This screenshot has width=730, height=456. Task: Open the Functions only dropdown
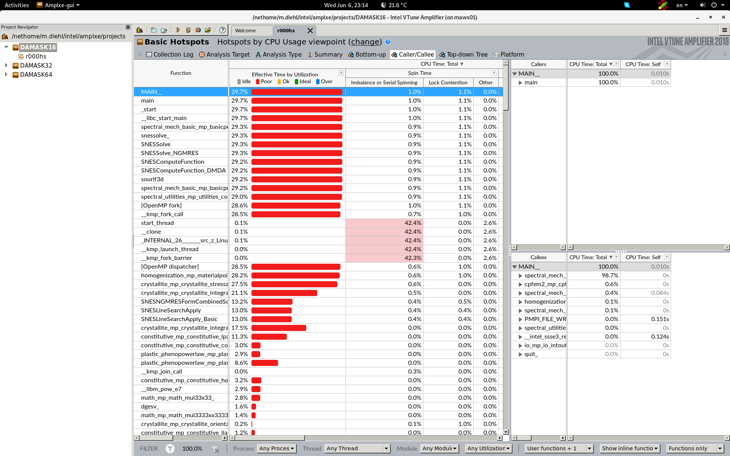click(x=695, y=448)
